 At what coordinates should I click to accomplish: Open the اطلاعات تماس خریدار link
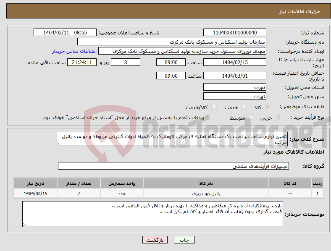point(74,51)
